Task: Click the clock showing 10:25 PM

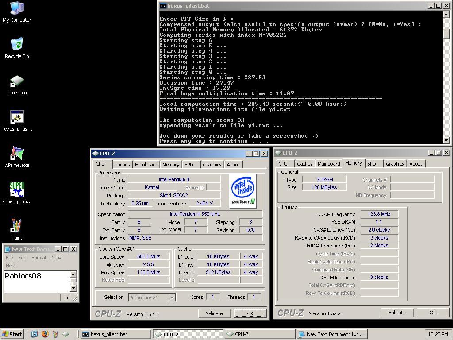Action: click(x=438, y=334)
